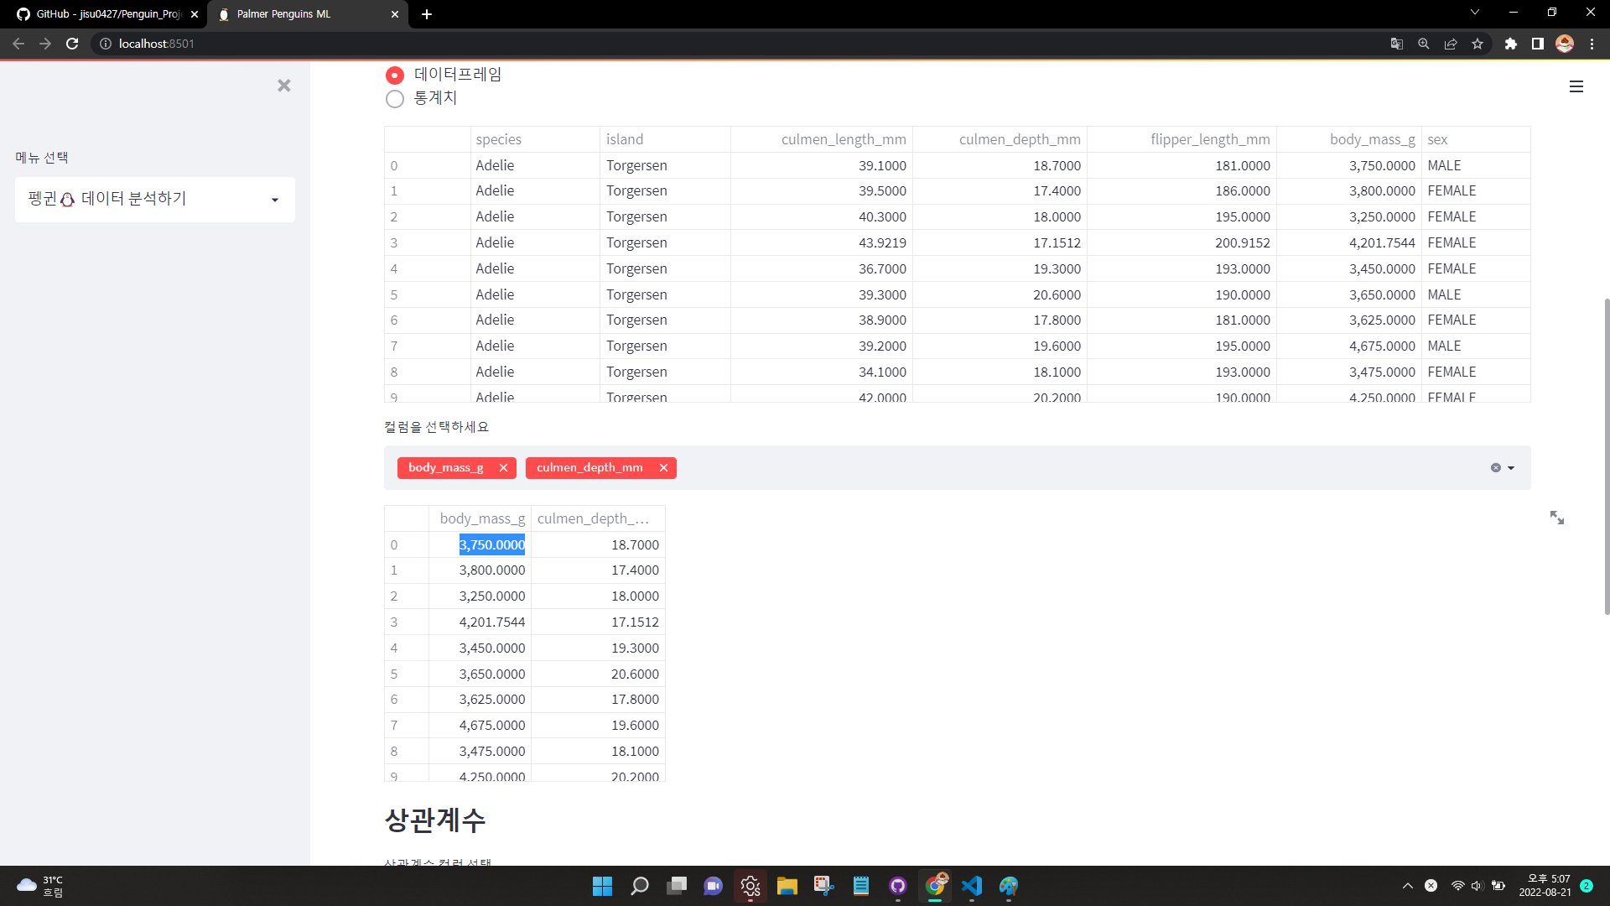Open a new browser tab
The height and width of the screenshot is (906, 1610).
click(x=427, y=14)
